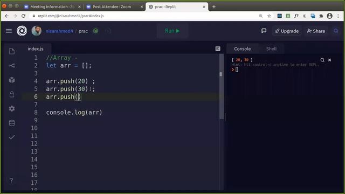The height and width of the screenshot is (194, 345).
Task: Click the zoom magnifier icon in address bar
Action: (261, 16)
